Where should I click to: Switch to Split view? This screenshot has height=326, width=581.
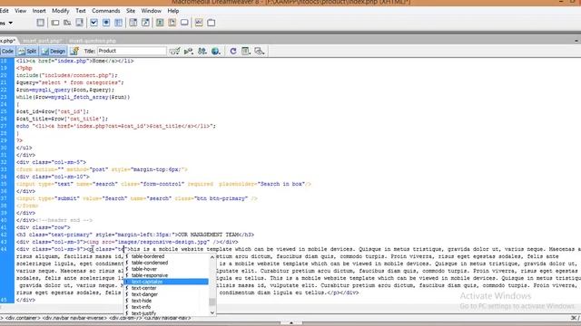click(x=28, y=51)
